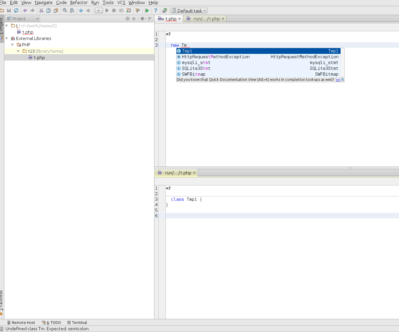Click the Help question mark icon
The width and height of the screenshot is (399, 332).
click(156, 11)
